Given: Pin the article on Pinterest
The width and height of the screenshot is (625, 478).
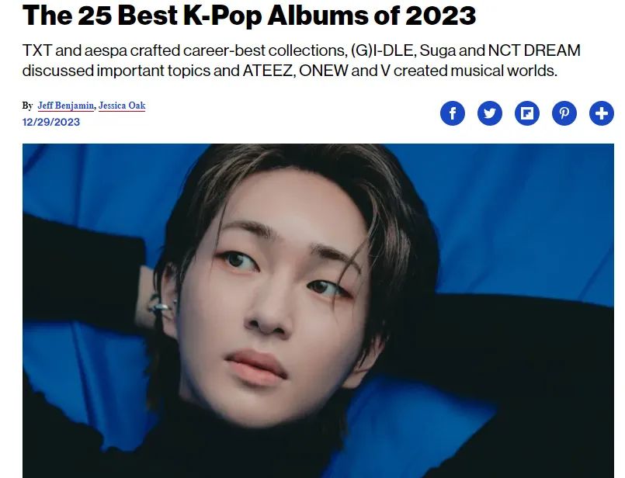Looking at the screenshot, I should (564, 113).
